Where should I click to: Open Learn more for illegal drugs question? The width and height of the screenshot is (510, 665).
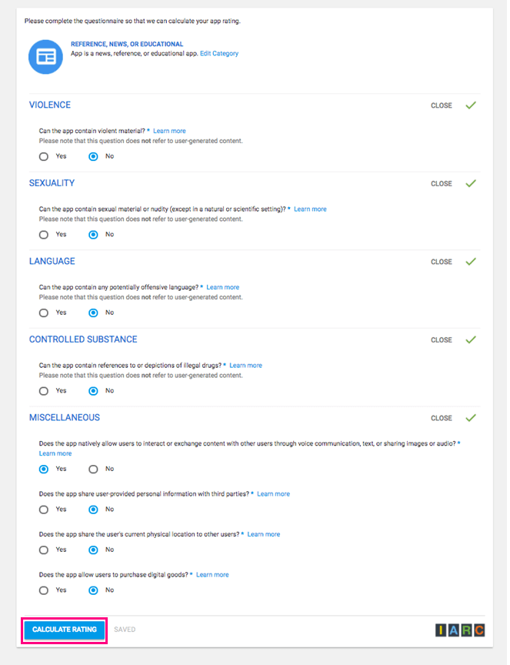[245, 366]
